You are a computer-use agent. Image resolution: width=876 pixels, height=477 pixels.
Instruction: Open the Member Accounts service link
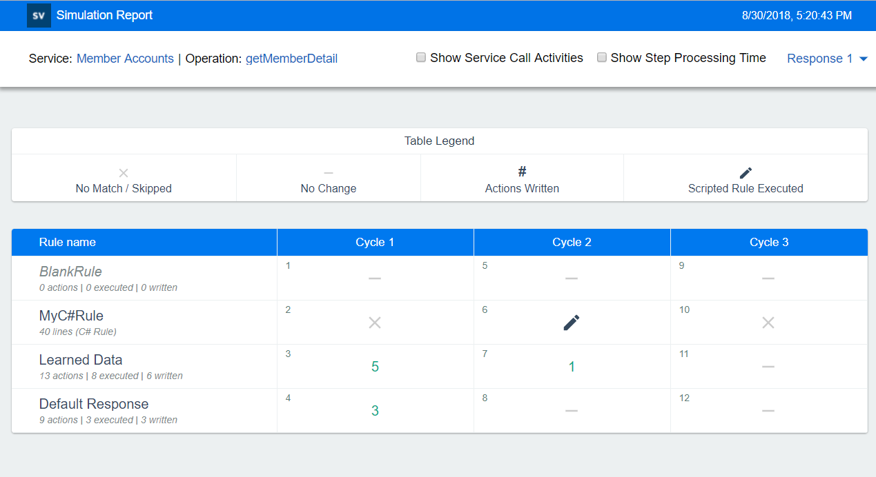pyautogui.click(x=125, y=59)
